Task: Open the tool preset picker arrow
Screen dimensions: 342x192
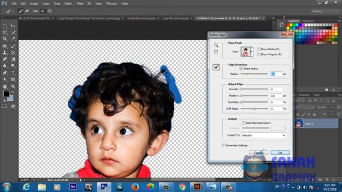Action: tap(13, 11)
